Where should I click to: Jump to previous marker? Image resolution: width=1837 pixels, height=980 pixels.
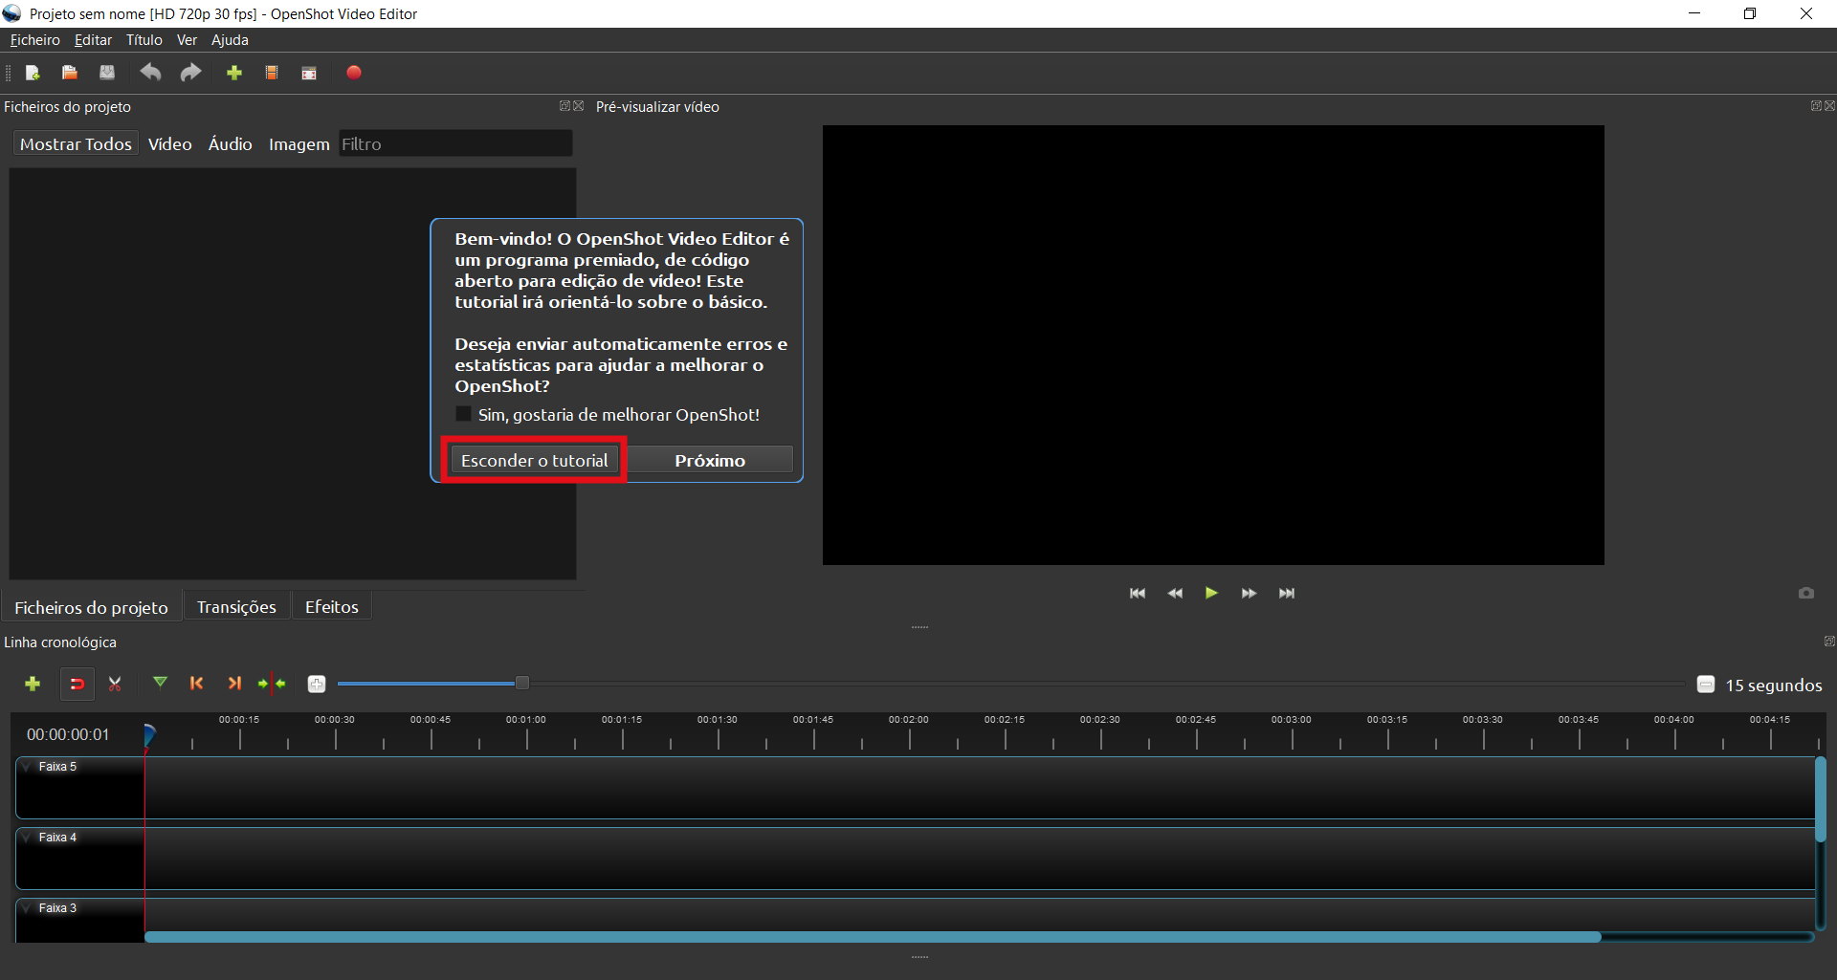[197, 683]
